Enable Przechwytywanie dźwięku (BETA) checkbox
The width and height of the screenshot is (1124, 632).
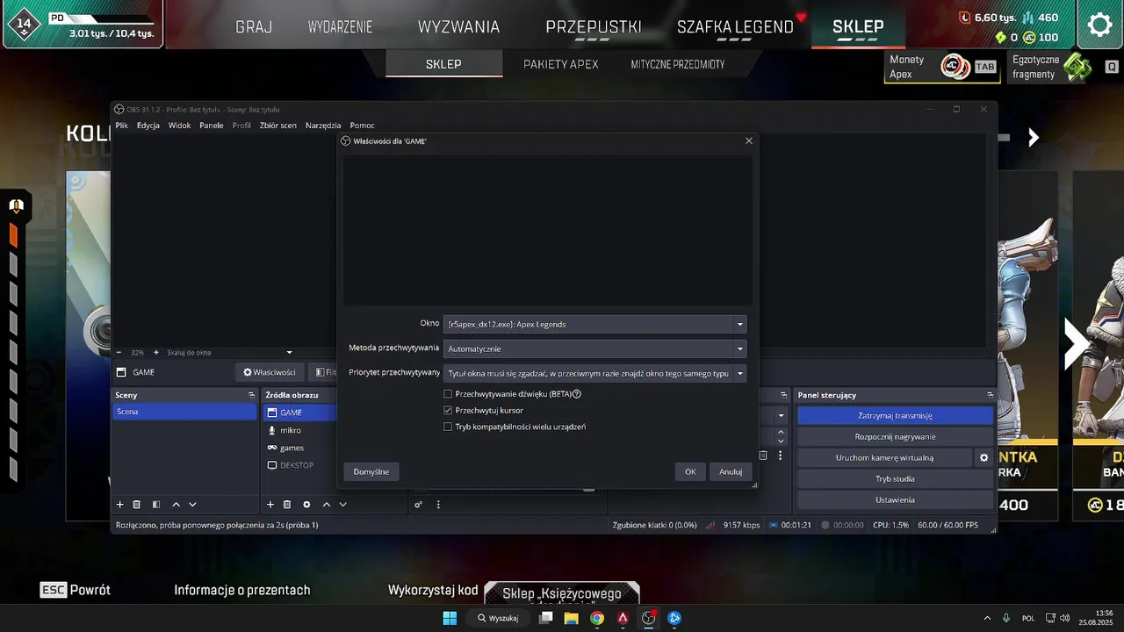click(448, 394)
